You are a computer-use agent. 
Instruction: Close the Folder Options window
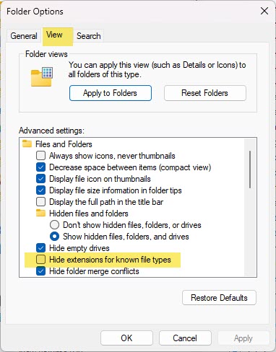(264, 11)
